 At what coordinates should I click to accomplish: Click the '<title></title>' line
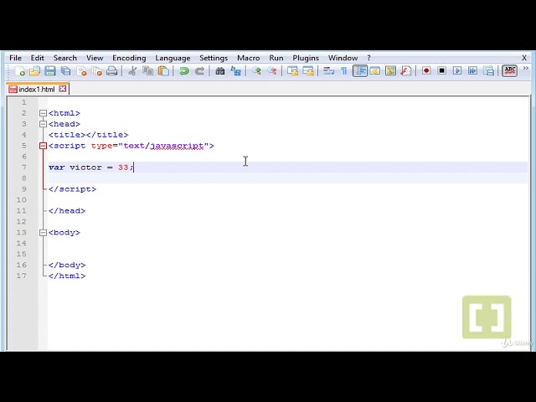tap(88, 135)
